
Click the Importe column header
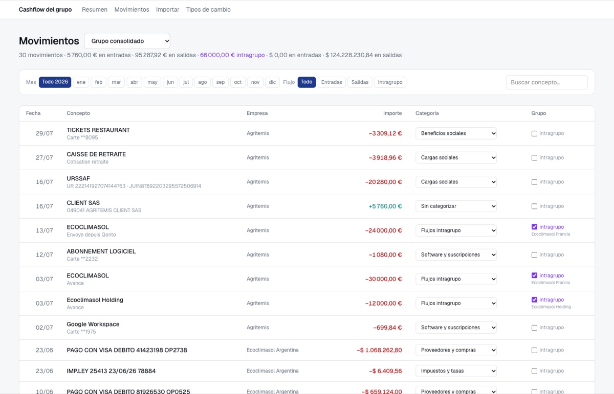392,113
